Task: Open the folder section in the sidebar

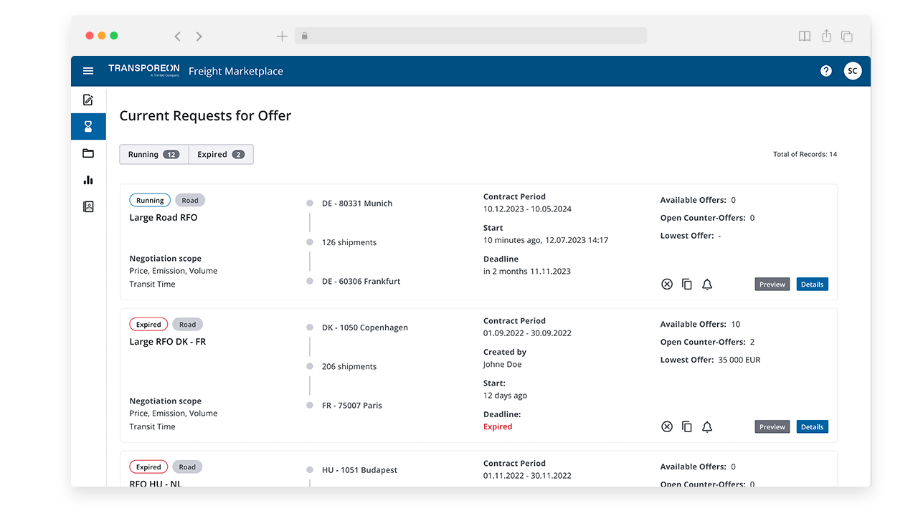Action: 87,153
